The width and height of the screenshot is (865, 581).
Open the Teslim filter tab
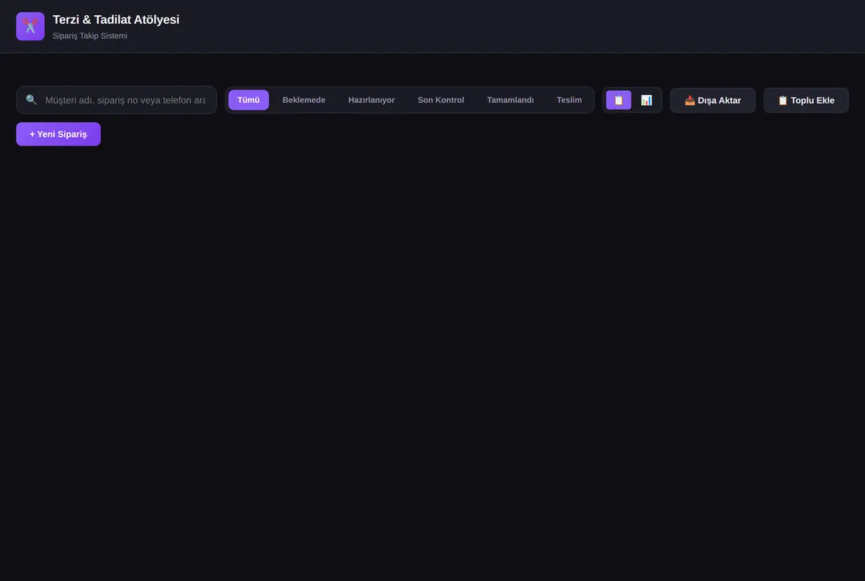(x=569, y=100)
